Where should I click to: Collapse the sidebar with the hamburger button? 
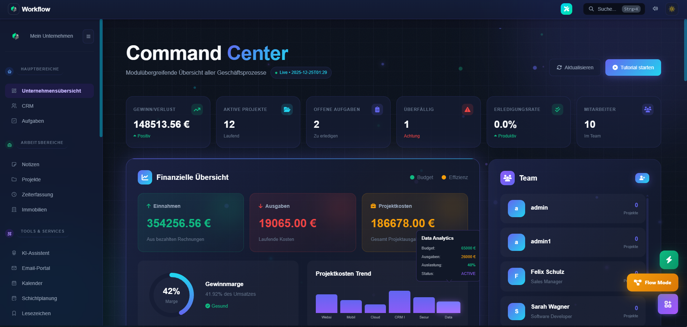click(x=88, y=36)
